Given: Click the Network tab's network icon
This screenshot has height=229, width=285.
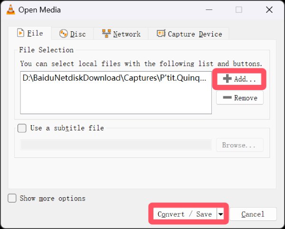Looking at the screenshot, I should pos(106,34).
